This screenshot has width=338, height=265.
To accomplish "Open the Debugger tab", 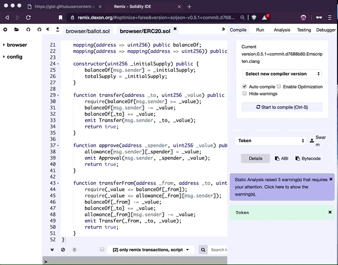I will pos(326,30).
